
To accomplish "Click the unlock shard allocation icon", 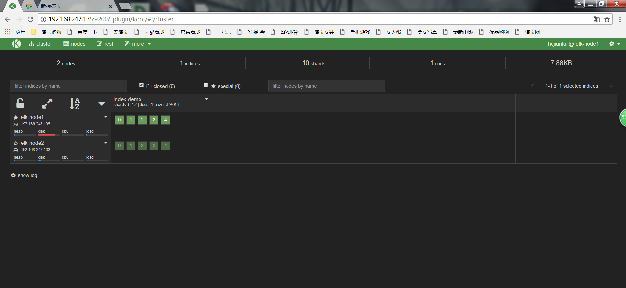I will pyautogui.click(x=20, y=103).
